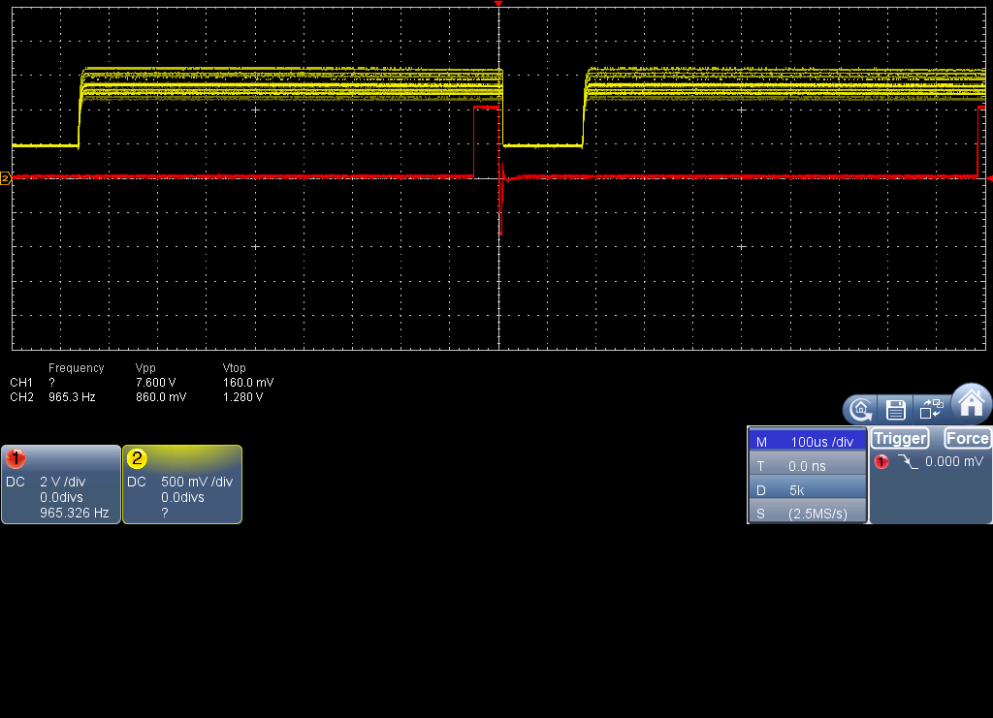
Task: Click the Force button
Action: point(967,438)
